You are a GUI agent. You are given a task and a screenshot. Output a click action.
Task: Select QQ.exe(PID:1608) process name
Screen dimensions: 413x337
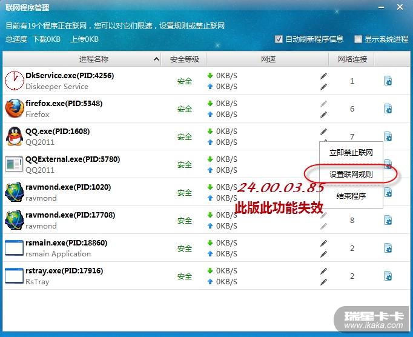point(58,132)
